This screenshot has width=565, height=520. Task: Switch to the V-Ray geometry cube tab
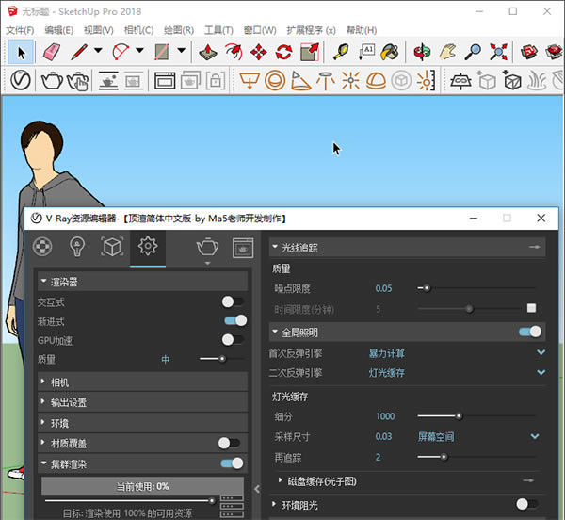112,247
